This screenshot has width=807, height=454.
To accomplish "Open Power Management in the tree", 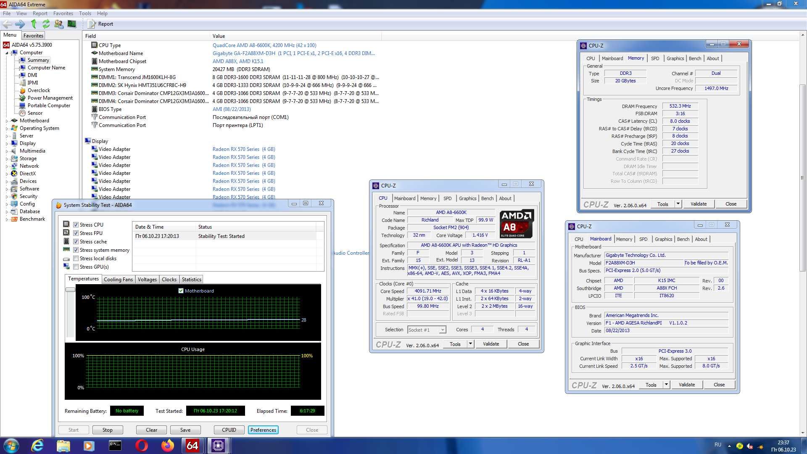I will coord(50,98).
